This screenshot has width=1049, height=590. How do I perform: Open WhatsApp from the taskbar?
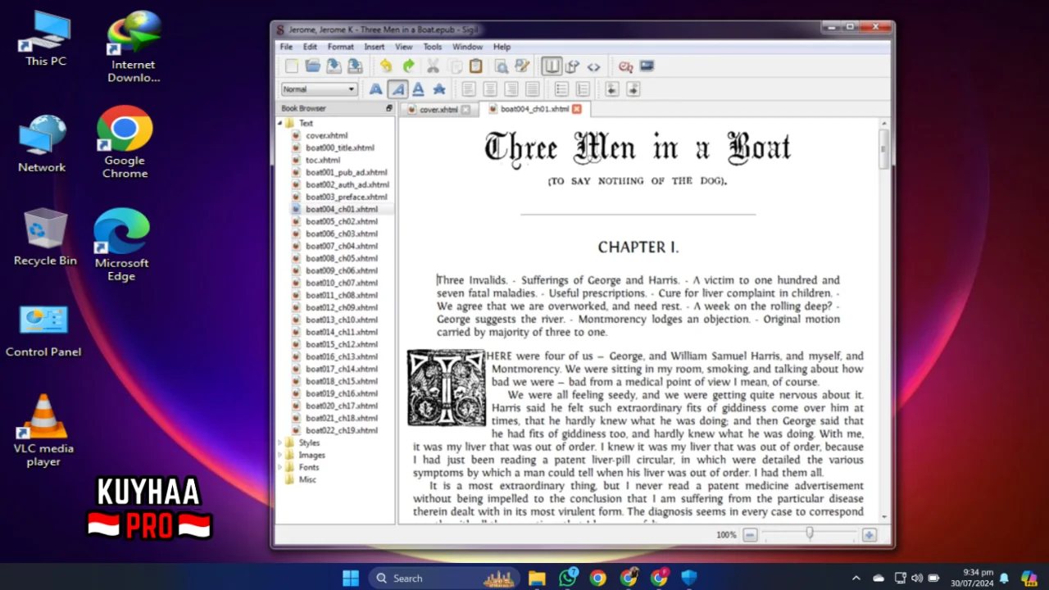coord(568,578)
